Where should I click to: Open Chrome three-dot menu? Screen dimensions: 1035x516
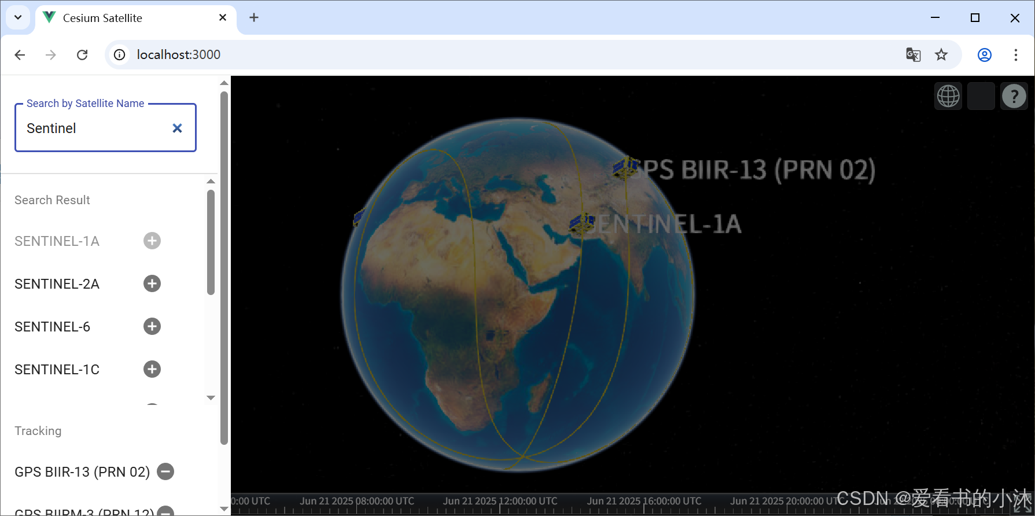click(x=1016, y=54)
